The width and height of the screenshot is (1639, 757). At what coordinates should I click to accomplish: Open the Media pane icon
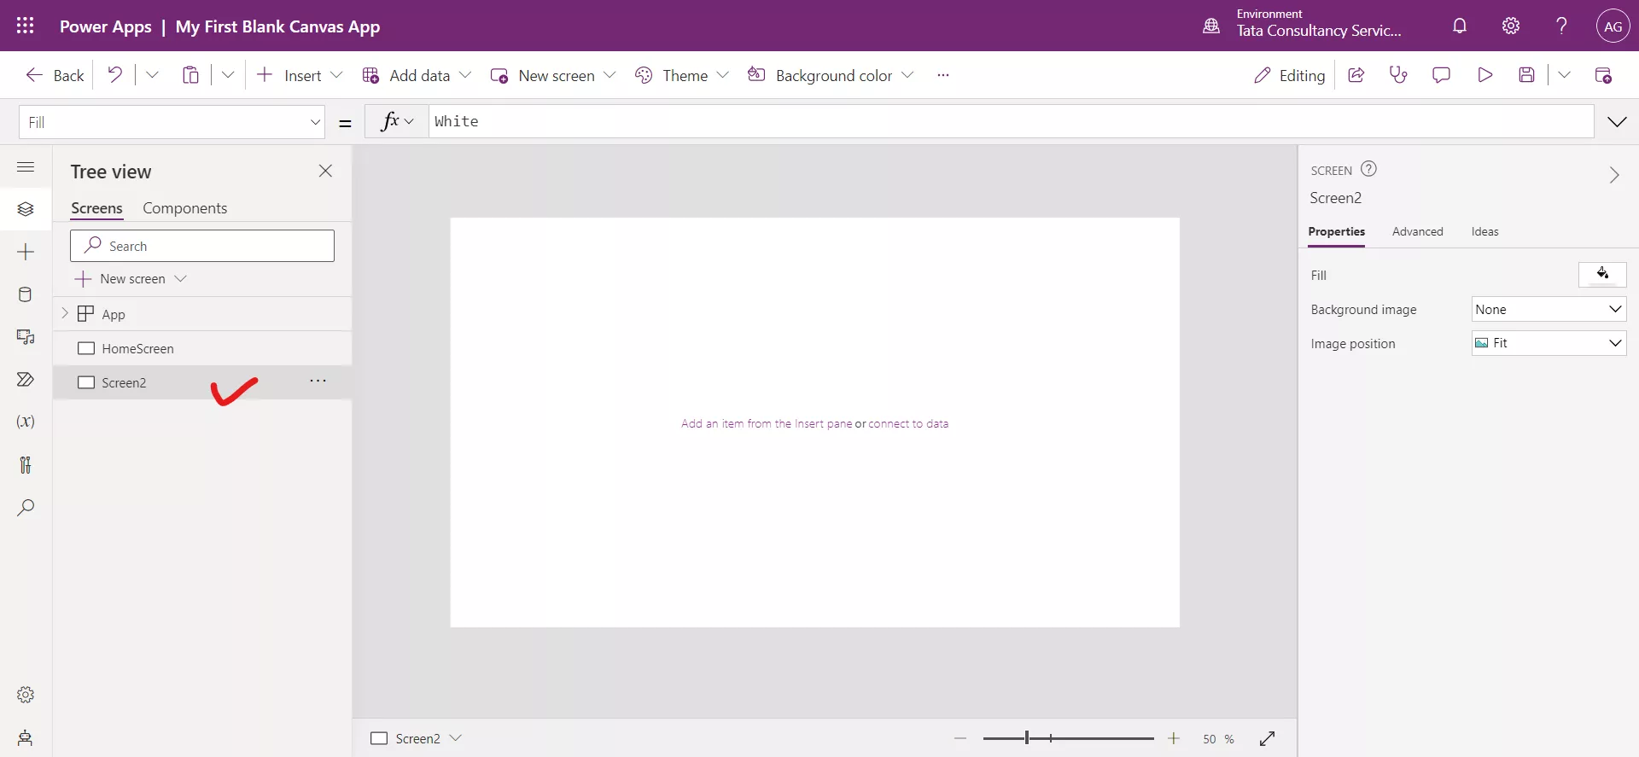[26, 337]
